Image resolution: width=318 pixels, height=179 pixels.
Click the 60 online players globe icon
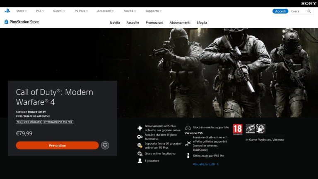click(x=140, y=145)
